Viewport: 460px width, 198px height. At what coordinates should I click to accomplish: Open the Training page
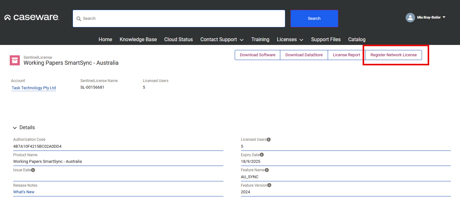point(260,39)
